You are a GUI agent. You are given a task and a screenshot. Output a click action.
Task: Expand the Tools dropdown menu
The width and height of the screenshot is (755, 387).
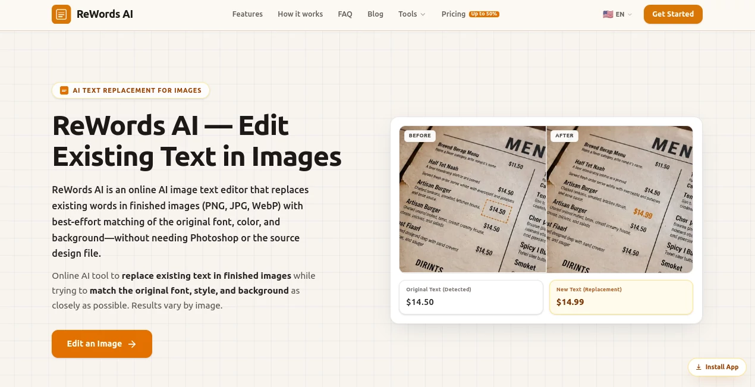(x=412, y=14)
